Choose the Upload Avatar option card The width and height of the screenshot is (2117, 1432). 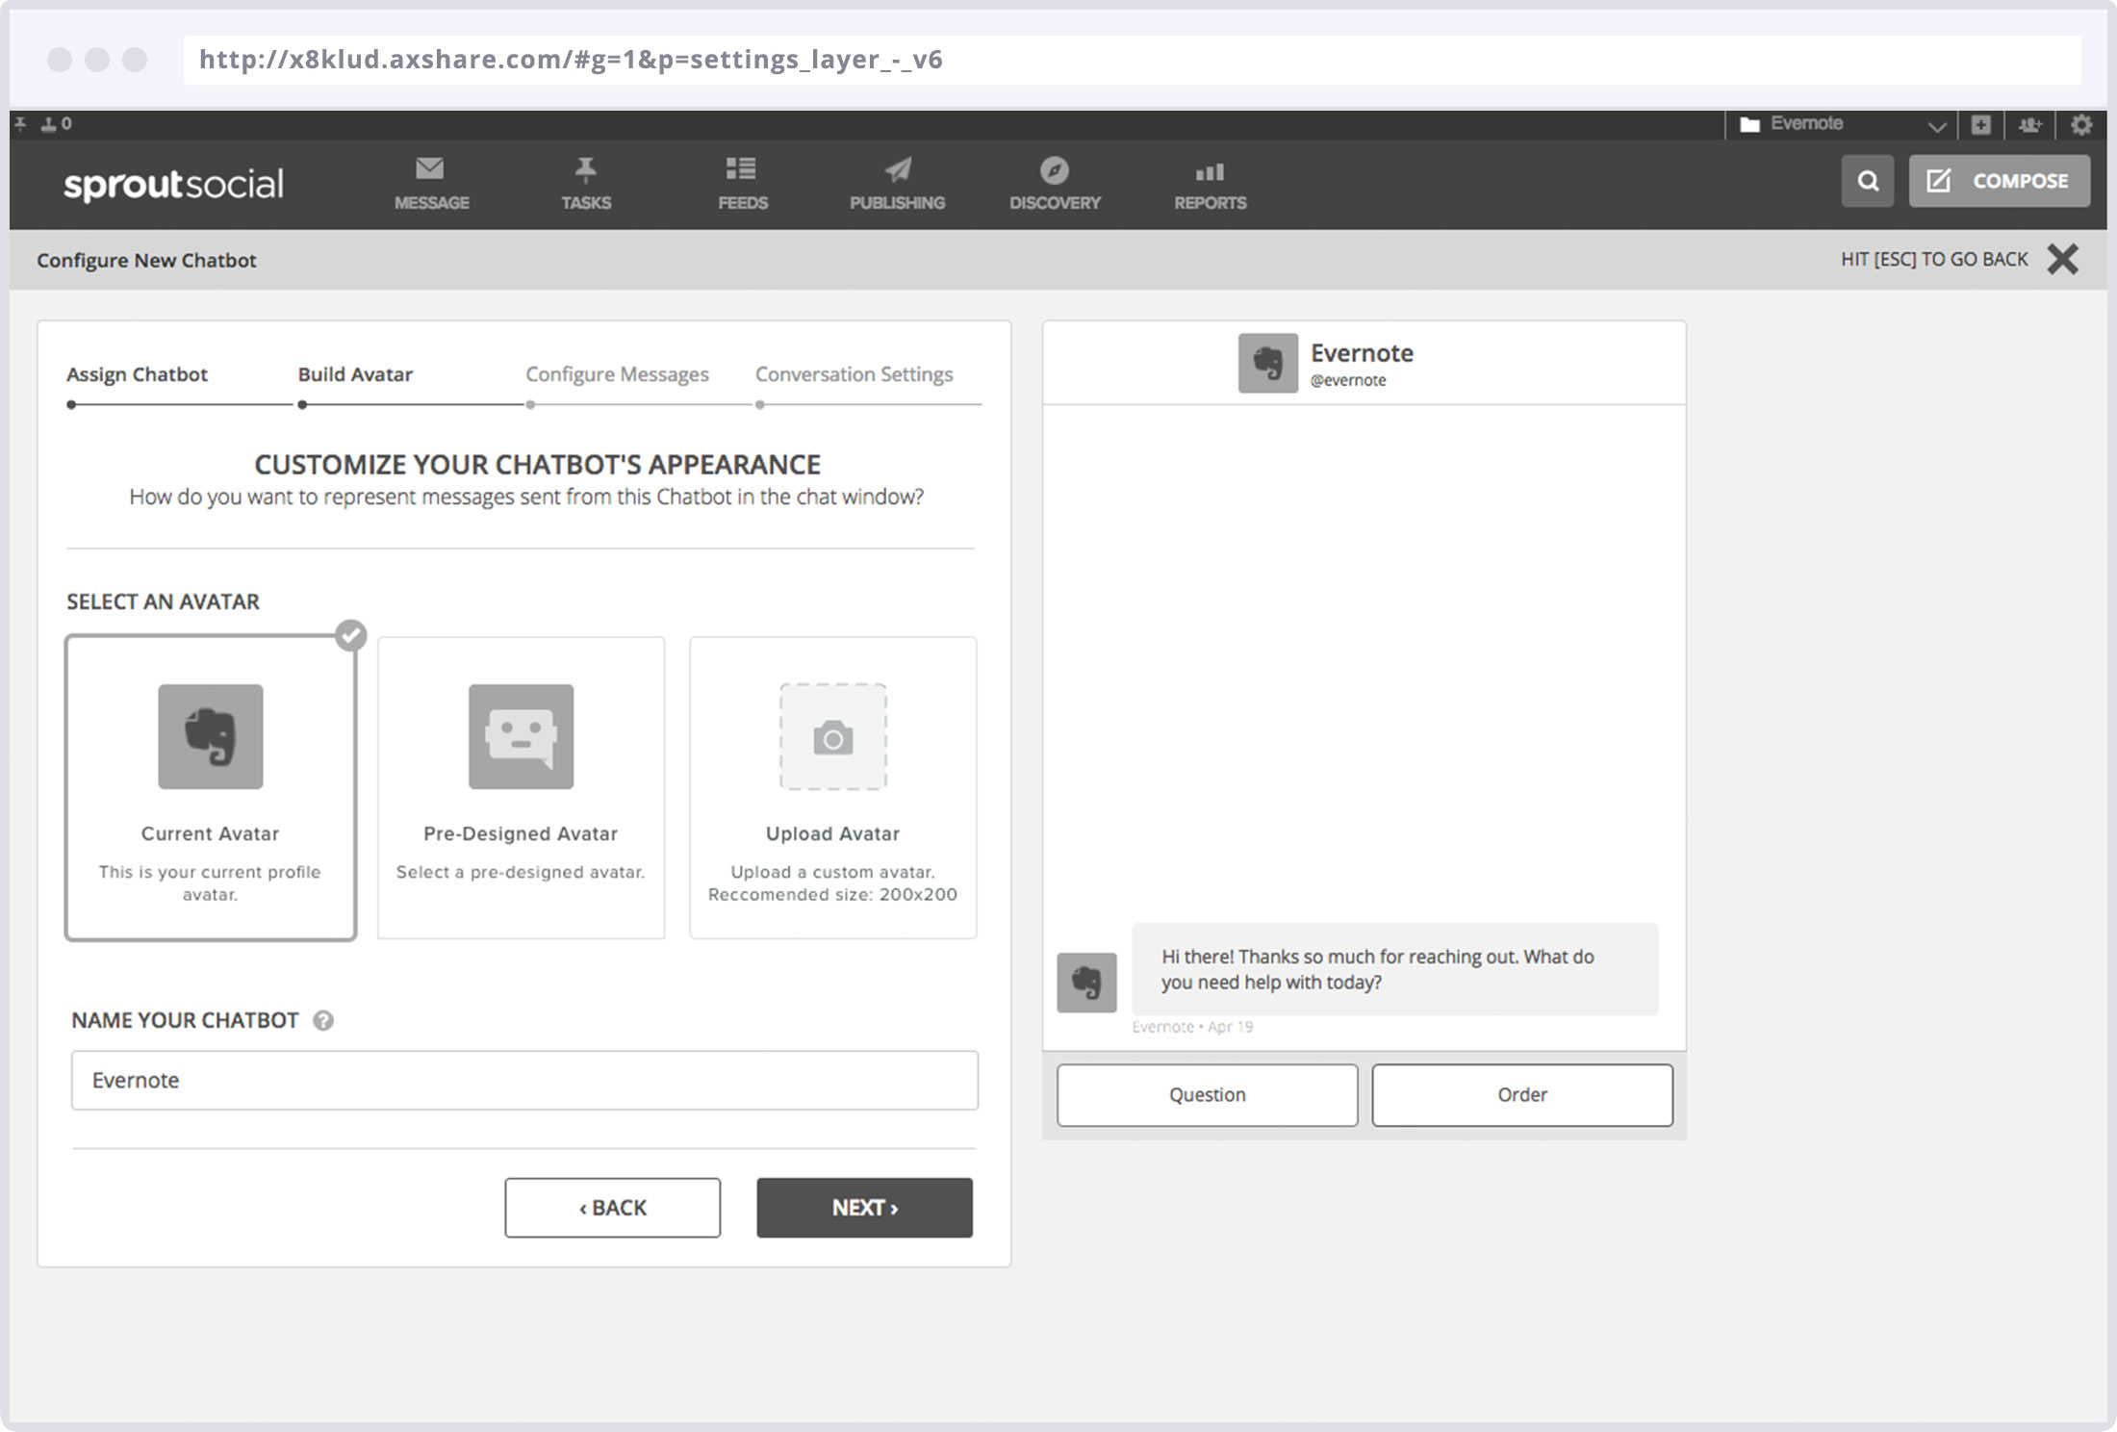point(832,787)
